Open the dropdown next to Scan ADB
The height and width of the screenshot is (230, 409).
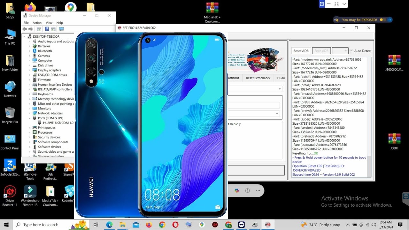(340, 51)
